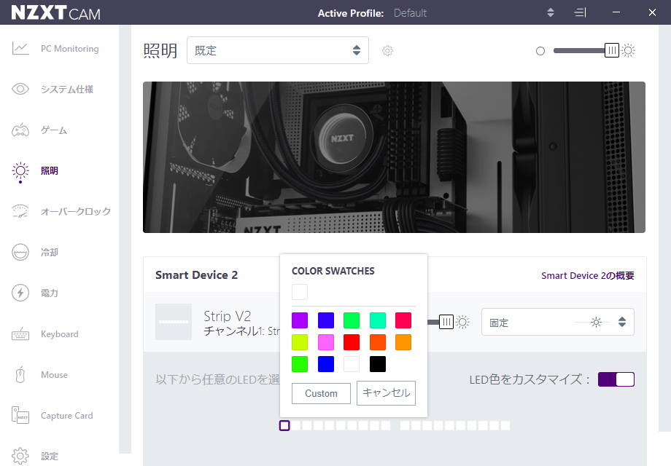The width and height of the screenshot is (671, 466).
Task: Expand the 既定 lighting profile dropdown
Action: click(x=278, y=51)
